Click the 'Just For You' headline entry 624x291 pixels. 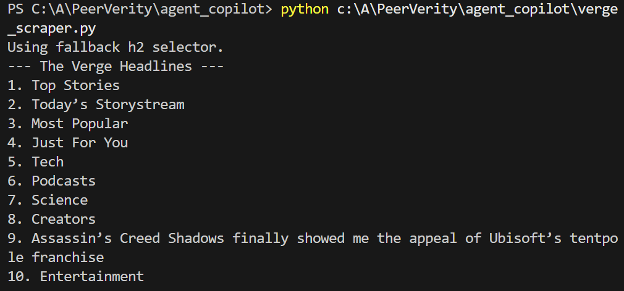click(68, 142)
